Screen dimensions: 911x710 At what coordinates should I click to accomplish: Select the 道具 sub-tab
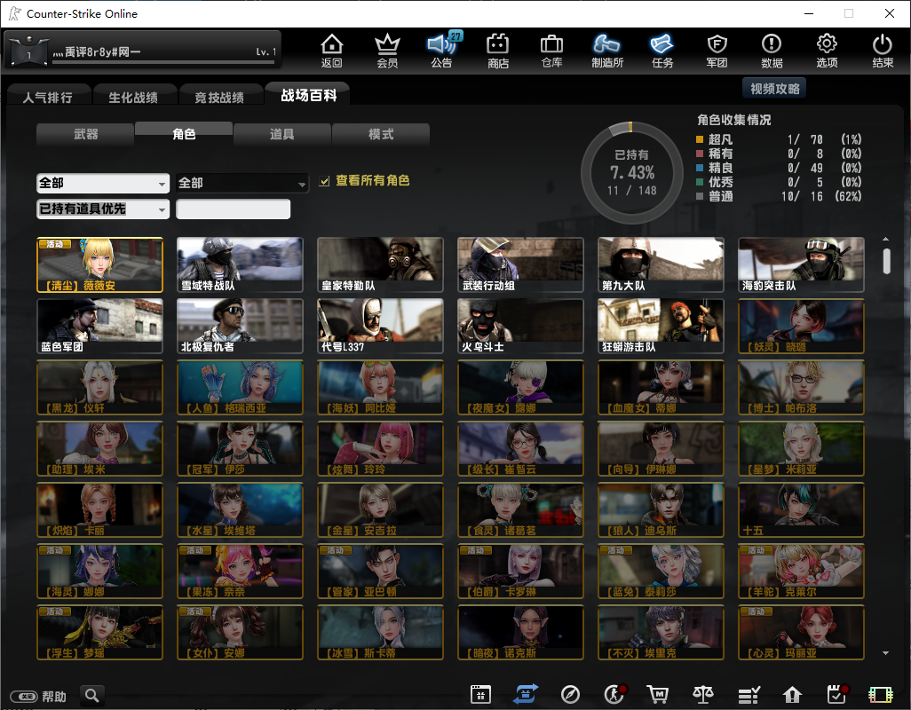point(281,134)
